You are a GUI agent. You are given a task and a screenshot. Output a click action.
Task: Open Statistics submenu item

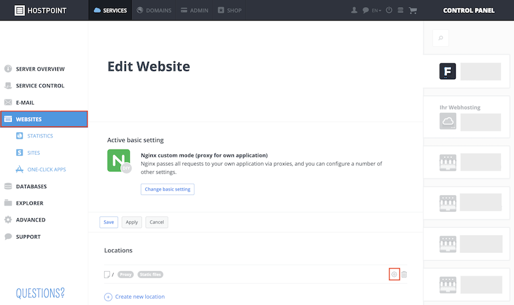click(40, 135)
